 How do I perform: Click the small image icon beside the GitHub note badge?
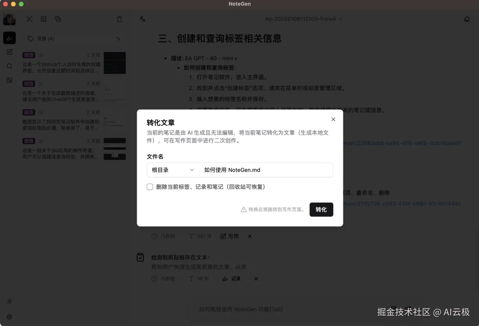41,55
